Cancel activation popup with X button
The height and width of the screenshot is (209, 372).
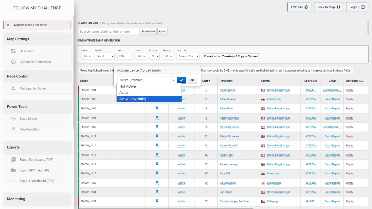pyautogui.click(x=193, y=80)
